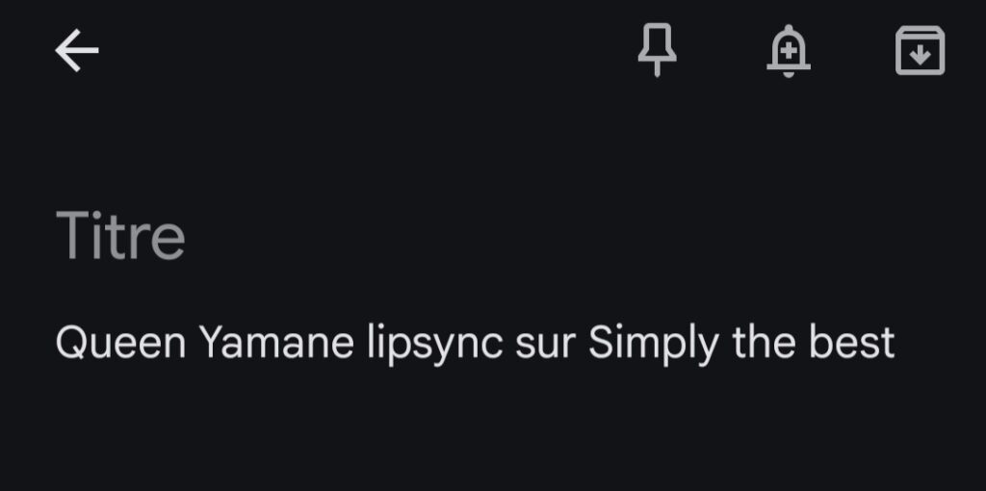The width and height of the screenshot is (986, 491).
Task: Toggle the pin state of this note
Action: click(658, 50)
